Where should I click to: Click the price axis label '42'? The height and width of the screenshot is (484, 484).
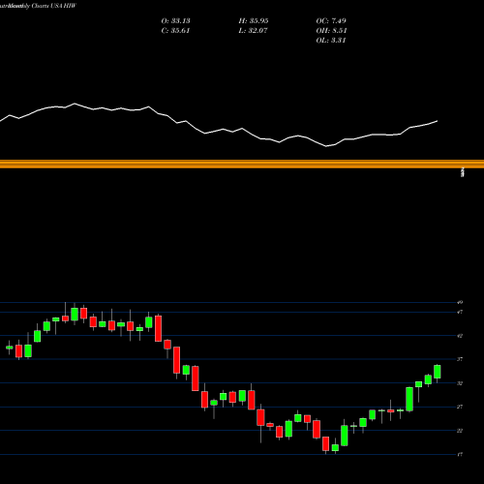point(460,336)
